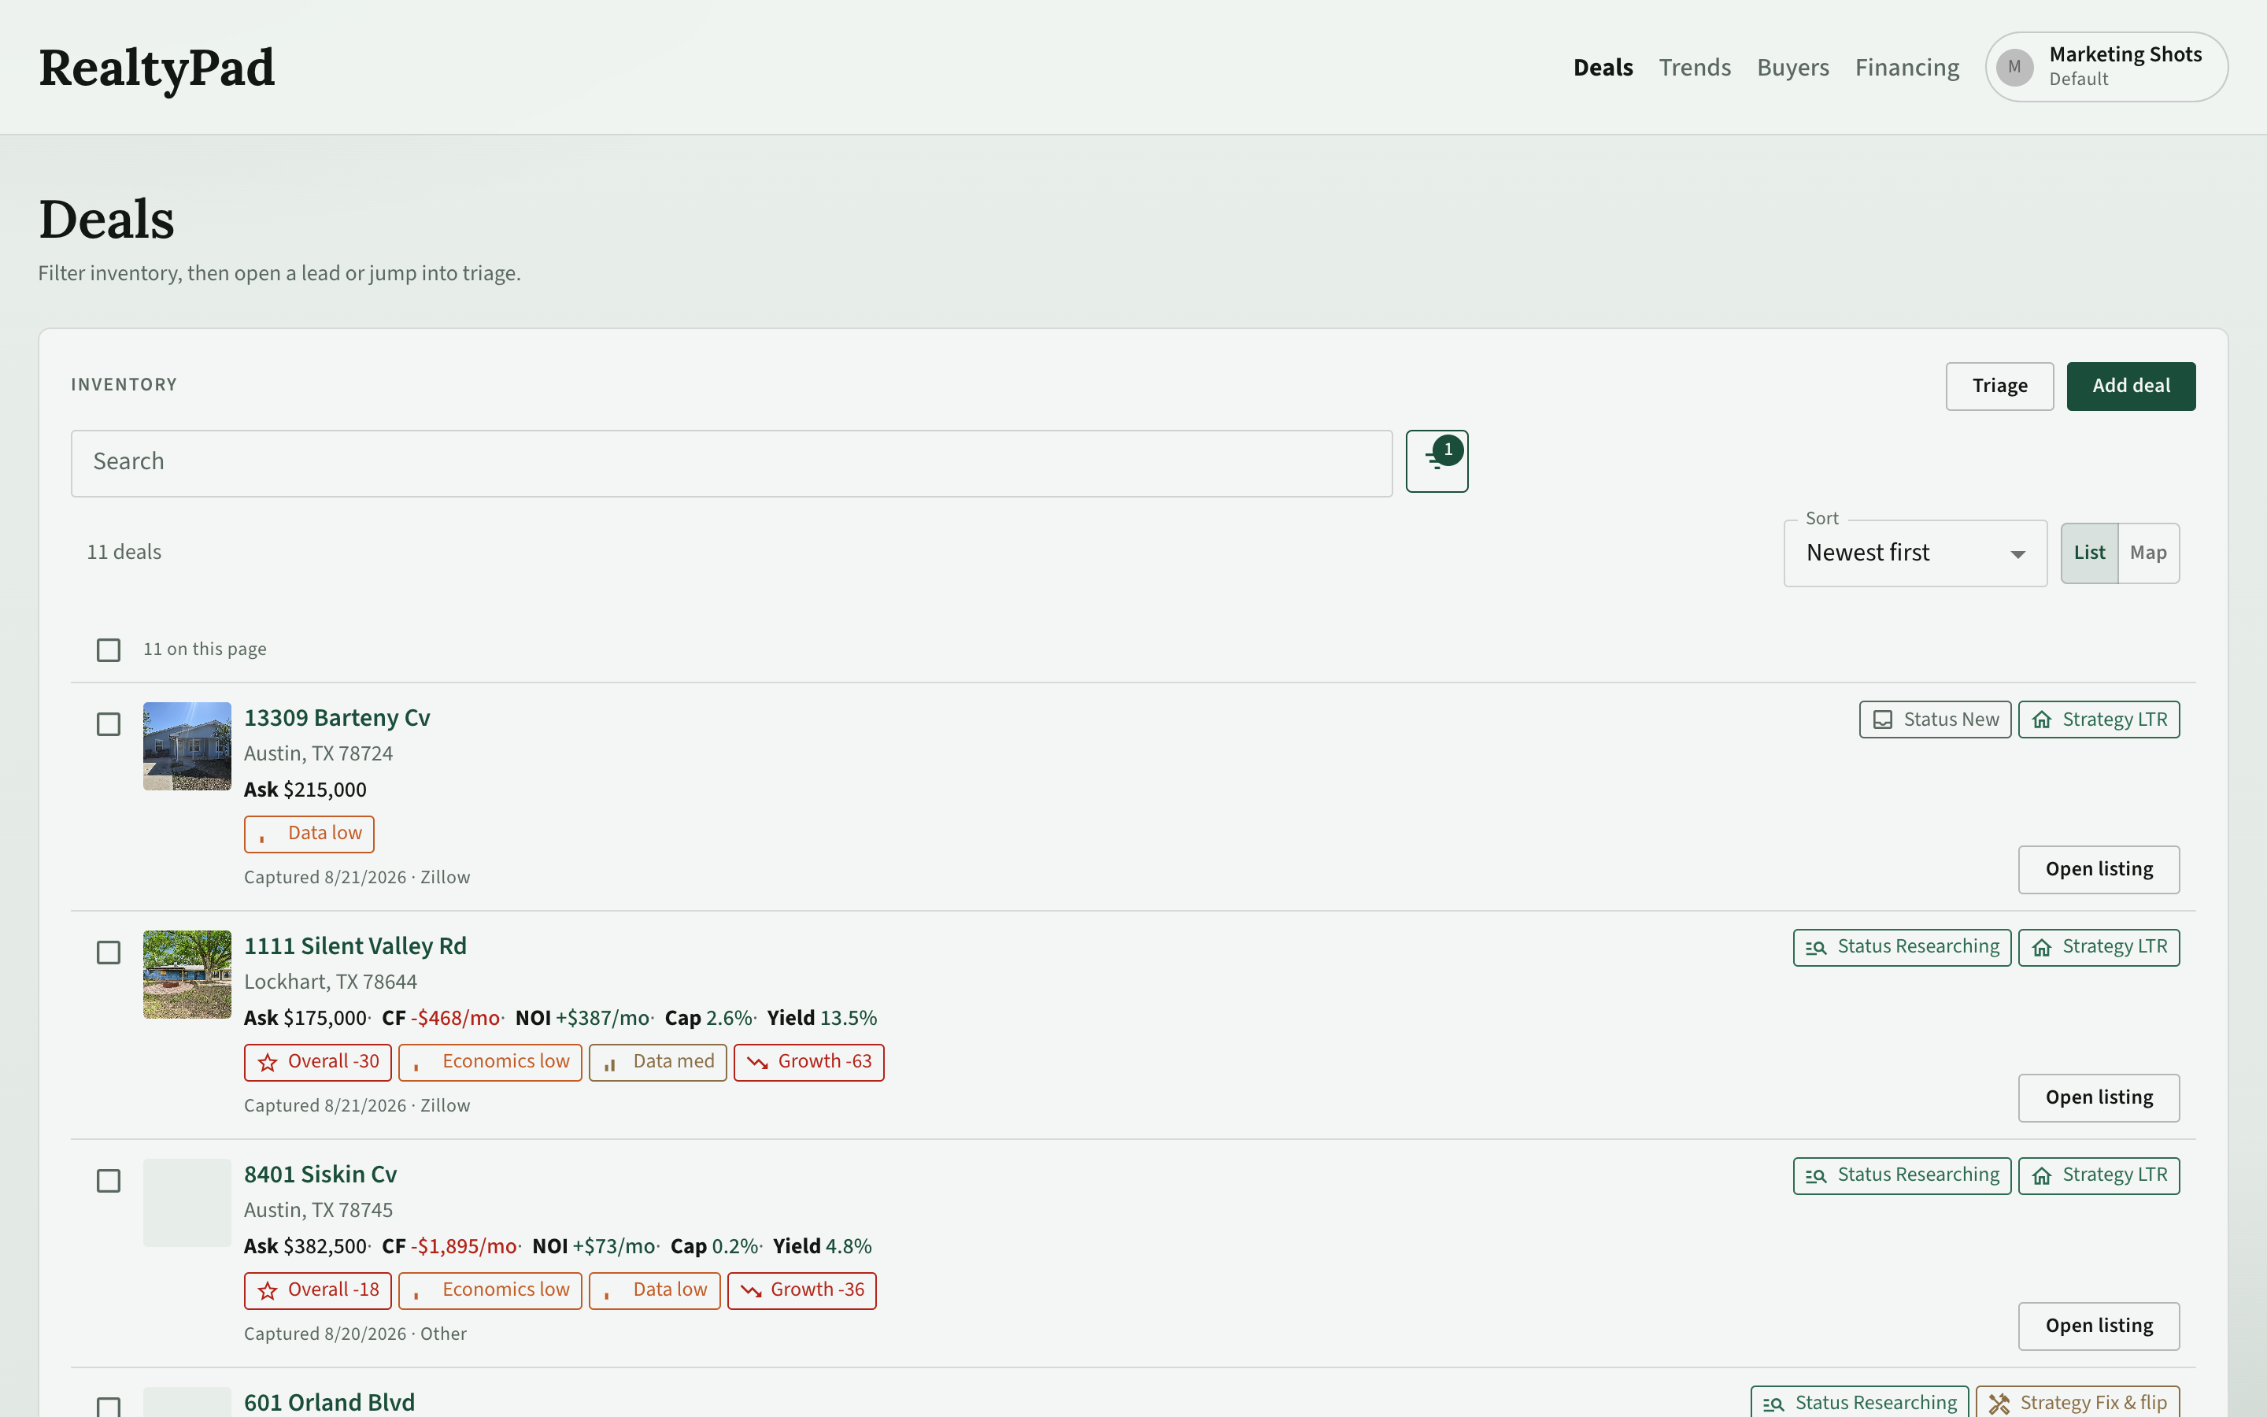Click the Growth -36 trend badge

(x=801, y=1290)
